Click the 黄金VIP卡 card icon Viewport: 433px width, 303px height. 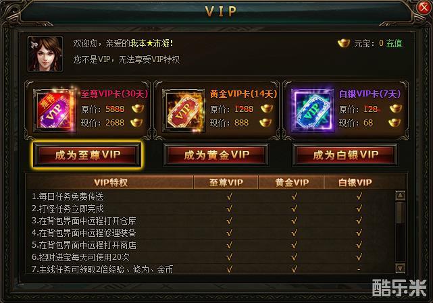tap(184, 110)
